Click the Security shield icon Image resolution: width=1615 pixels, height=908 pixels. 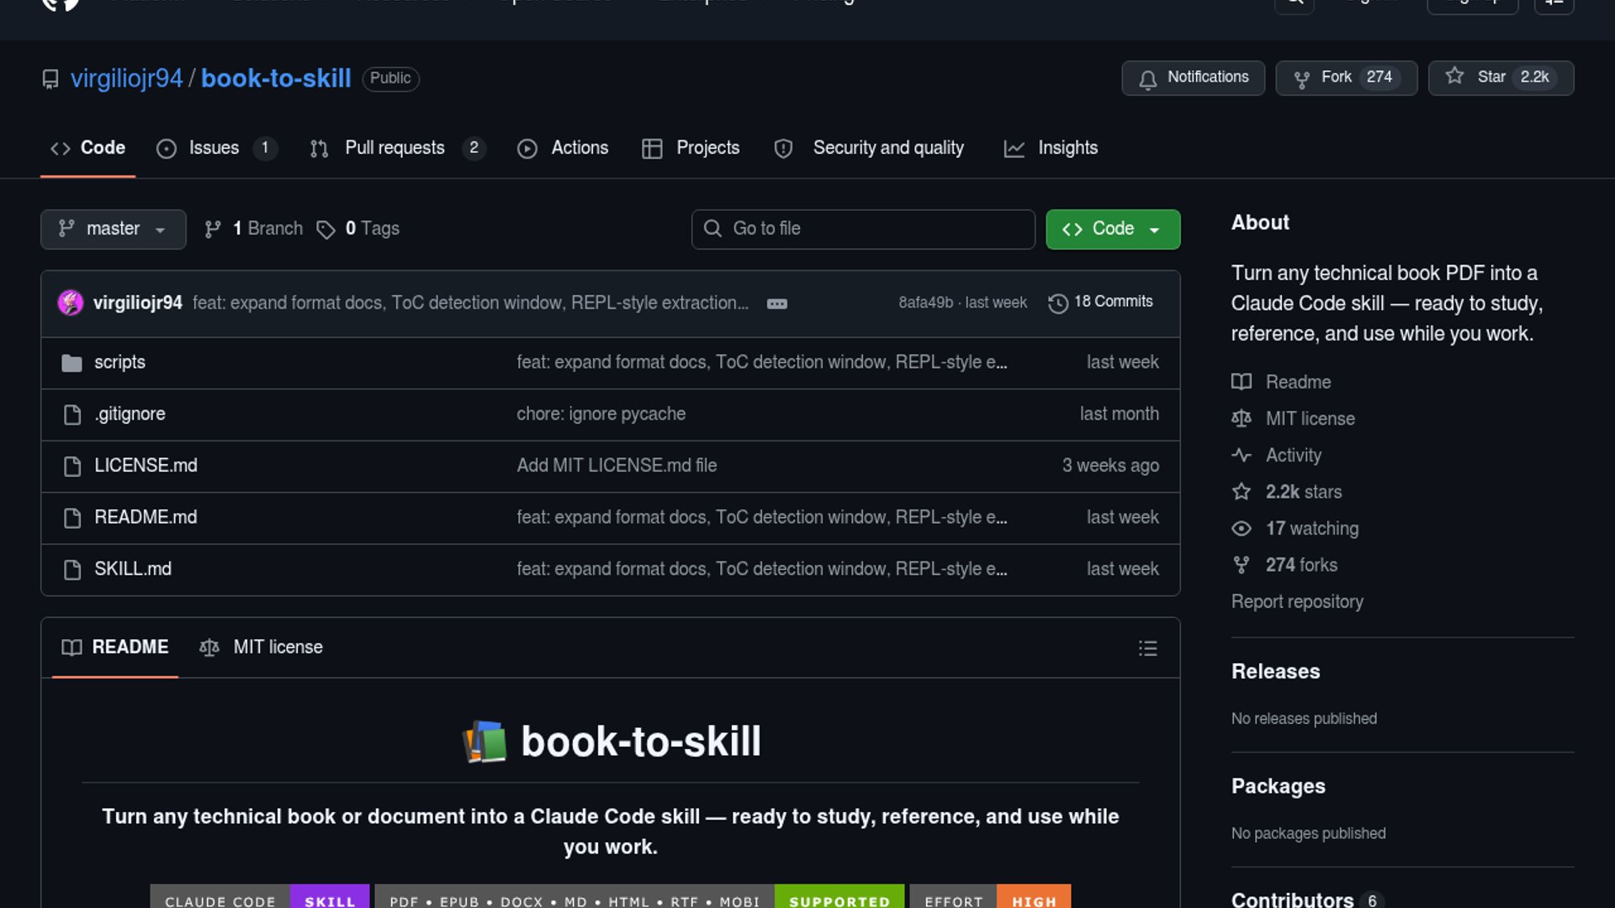(x=783, y=149)
